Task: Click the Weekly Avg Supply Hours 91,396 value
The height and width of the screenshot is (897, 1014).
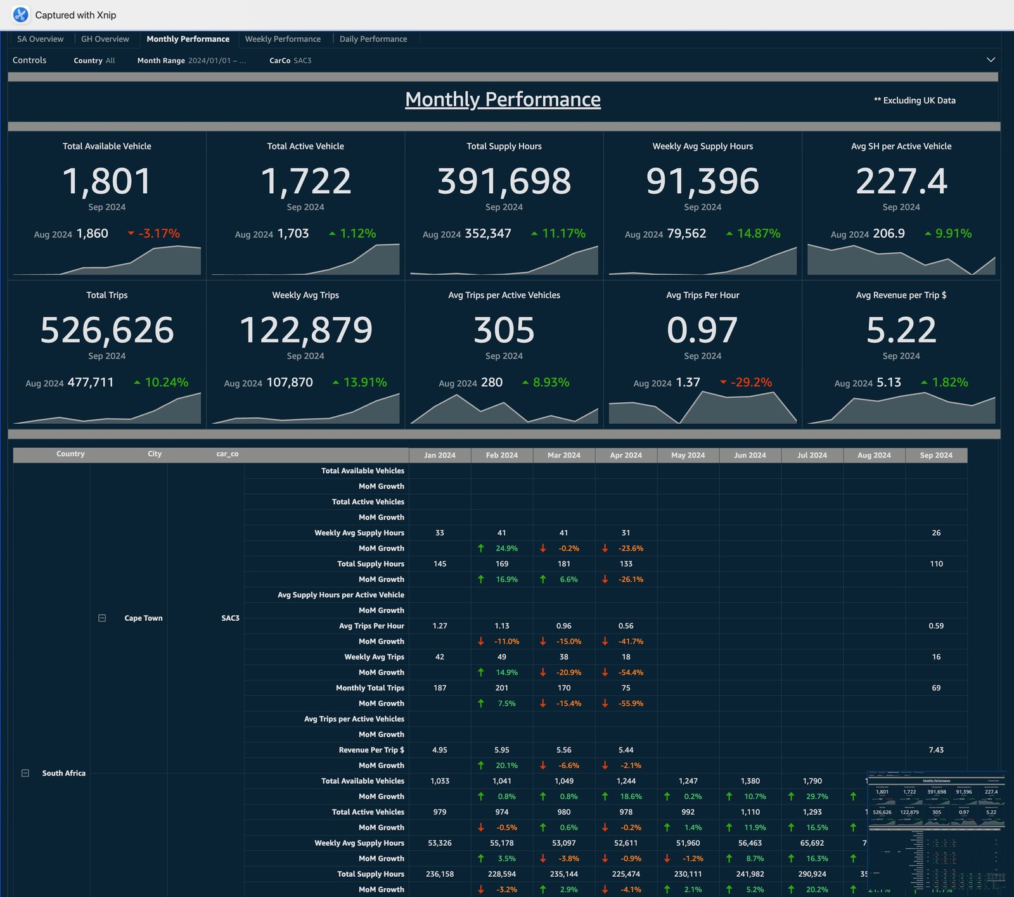Action: click(702, 181)
